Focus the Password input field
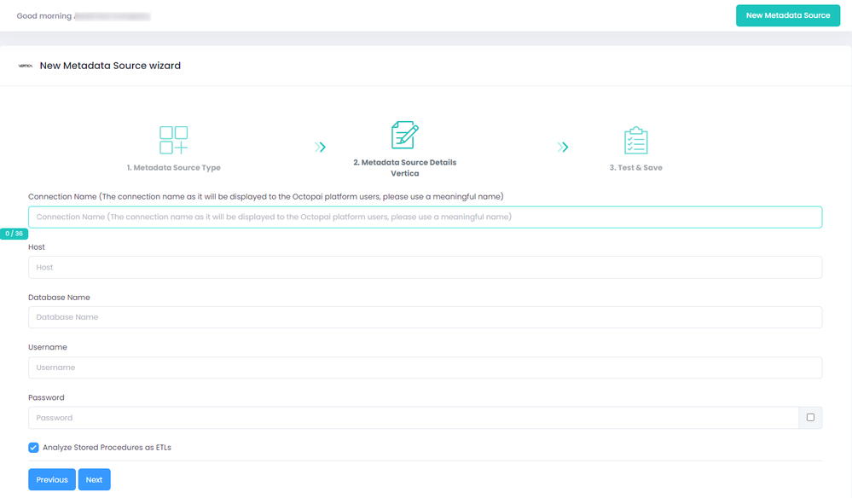The height and width of the screenshot is (498, 852). [414, 418]
